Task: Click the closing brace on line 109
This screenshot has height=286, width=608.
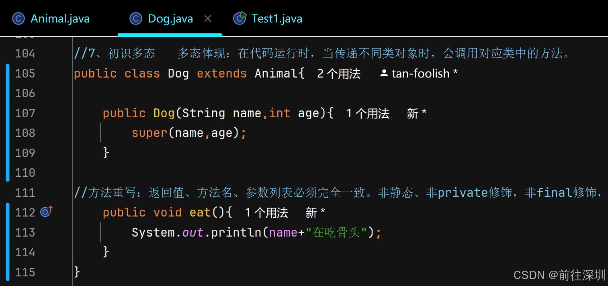Action: click(106, 153)
